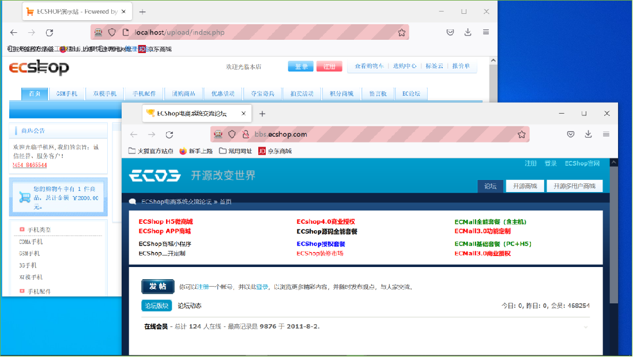This screenshot has width=633, height=357.
Task: Open the 优惠活动 store tab
Action: pos(223,93)
